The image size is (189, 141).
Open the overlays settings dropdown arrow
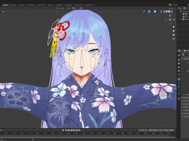[x=157, y=11]
